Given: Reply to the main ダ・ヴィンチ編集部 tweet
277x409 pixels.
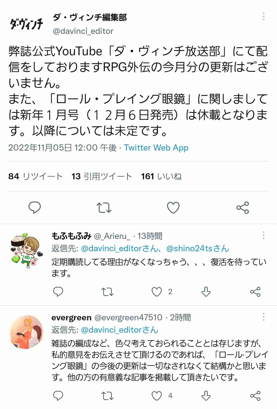Looking at the screenshot, I should coord(34,208).
